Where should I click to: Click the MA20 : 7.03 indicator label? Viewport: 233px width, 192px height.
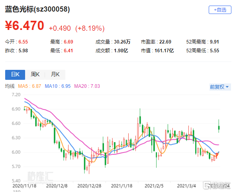coord(87,86)
